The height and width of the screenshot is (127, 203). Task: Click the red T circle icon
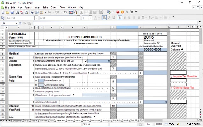118,12
